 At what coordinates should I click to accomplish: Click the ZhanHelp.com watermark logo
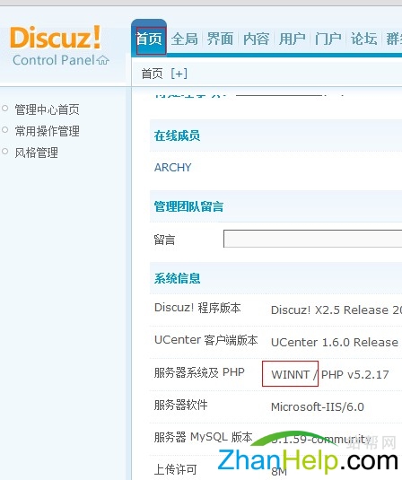coord(308,453)
